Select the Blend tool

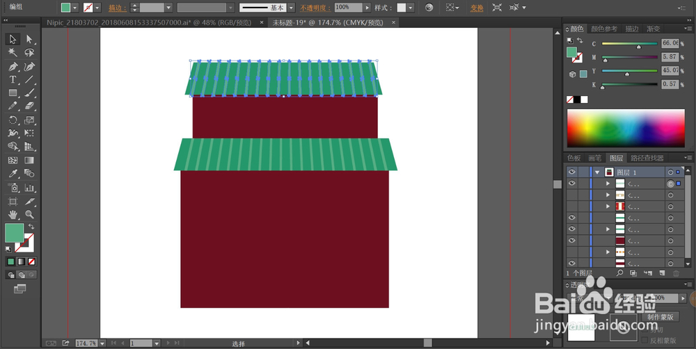pyautogui.click(x=29, y=173)
